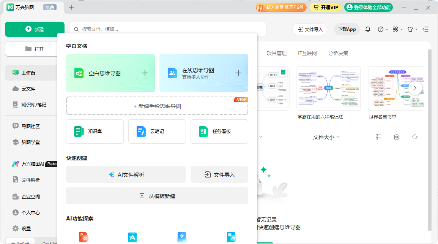Viewport: 438px width, 244px height.
Task: Click the partially hidden template thumbnail
Action: point(273,89)
